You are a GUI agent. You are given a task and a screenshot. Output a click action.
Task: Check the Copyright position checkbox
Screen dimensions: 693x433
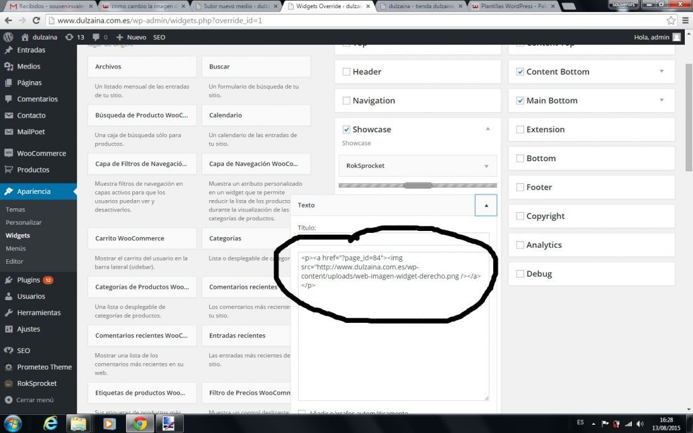click(x=520, y=216)
